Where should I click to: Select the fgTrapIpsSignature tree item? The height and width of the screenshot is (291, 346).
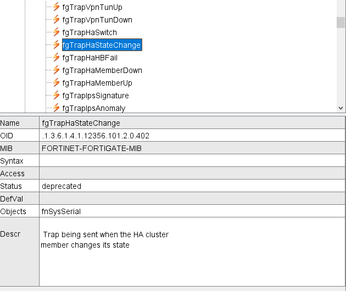96,96
